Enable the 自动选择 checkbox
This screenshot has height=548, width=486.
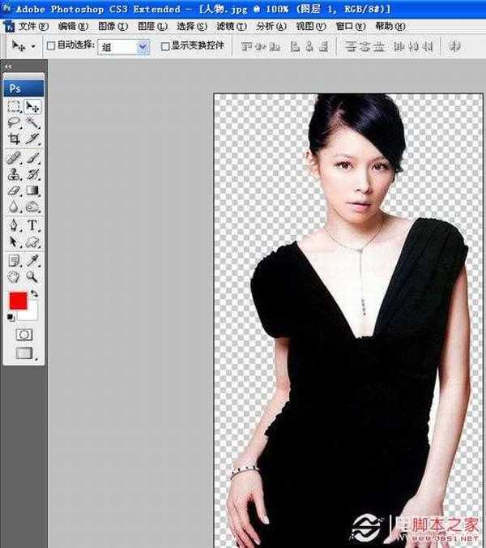[x=51, y=46]
